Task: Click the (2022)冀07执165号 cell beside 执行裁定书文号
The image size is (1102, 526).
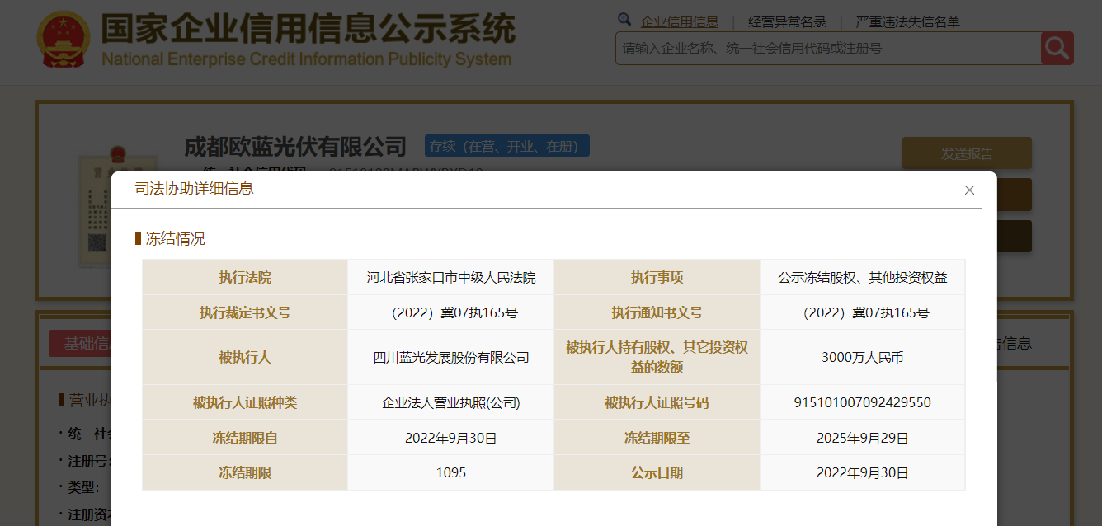Action: point(451,312)
